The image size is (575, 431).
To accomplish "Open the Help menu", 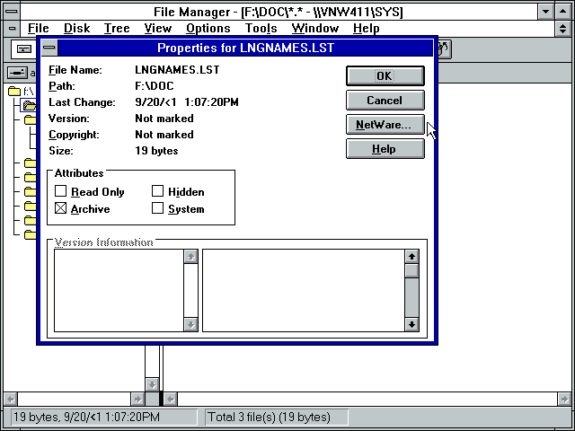I will (366, 28).
